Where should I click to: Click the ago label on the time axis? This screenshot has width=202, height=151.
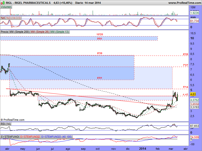(68, 149)
